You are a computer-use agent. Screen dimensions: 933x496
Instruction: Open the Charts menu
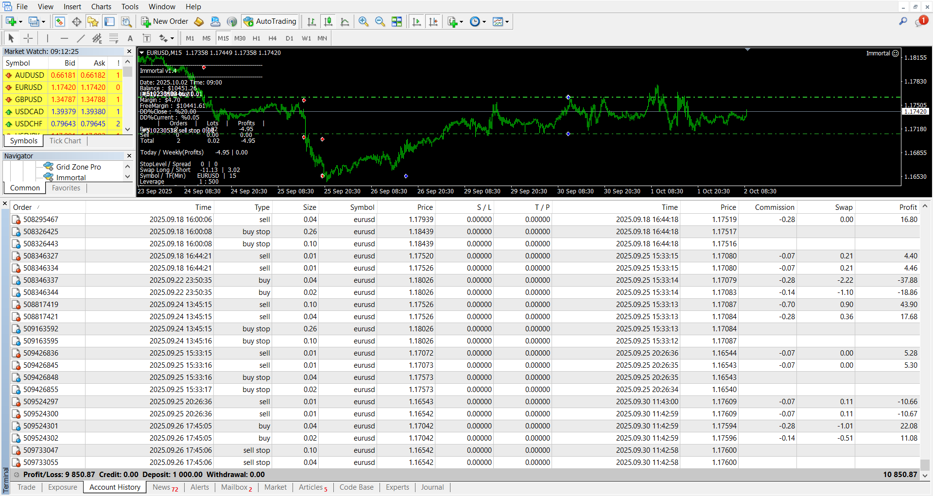[101, 7]
